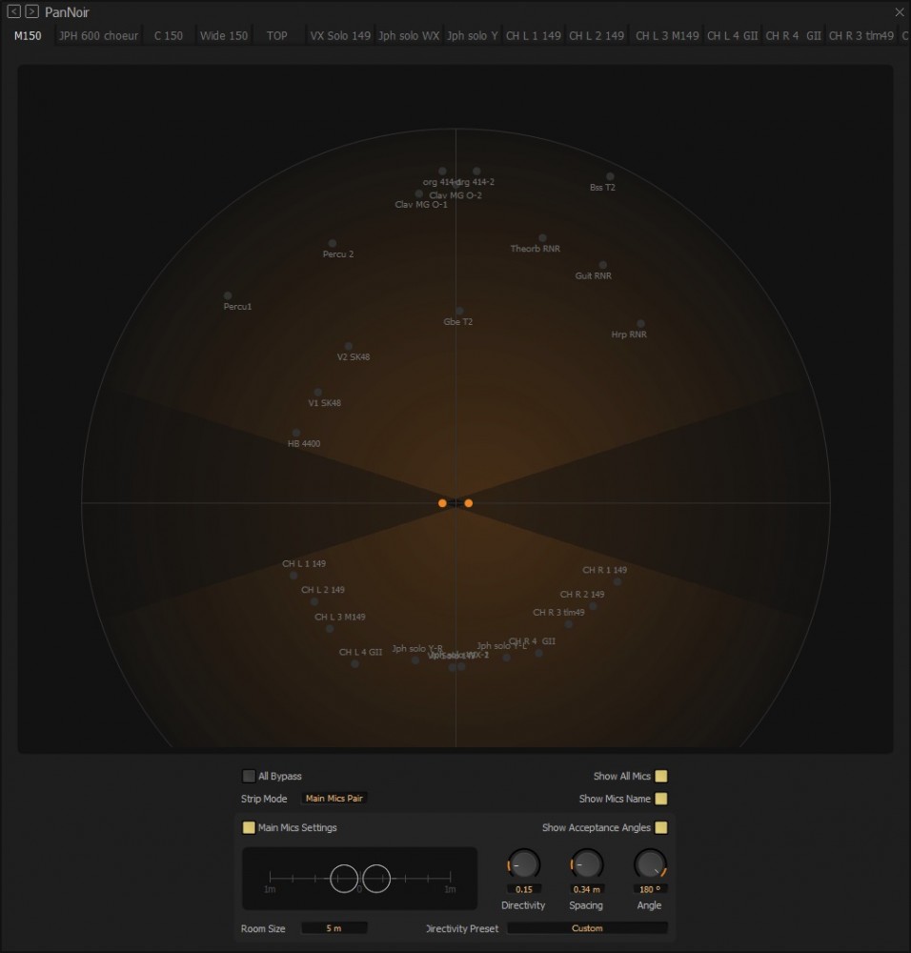This screenshot has height=953, width=911.
Task: Open the Directivity Preset Custom dropdown
Action: (x=587, y=928)
